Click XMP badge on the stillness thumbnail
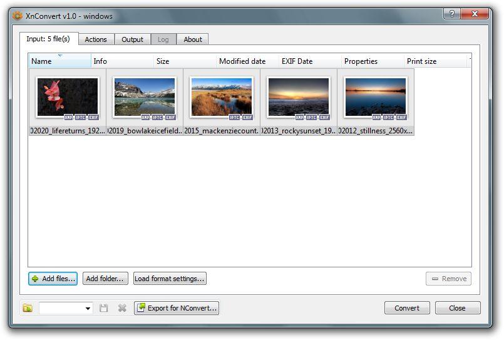 point(376,117)
